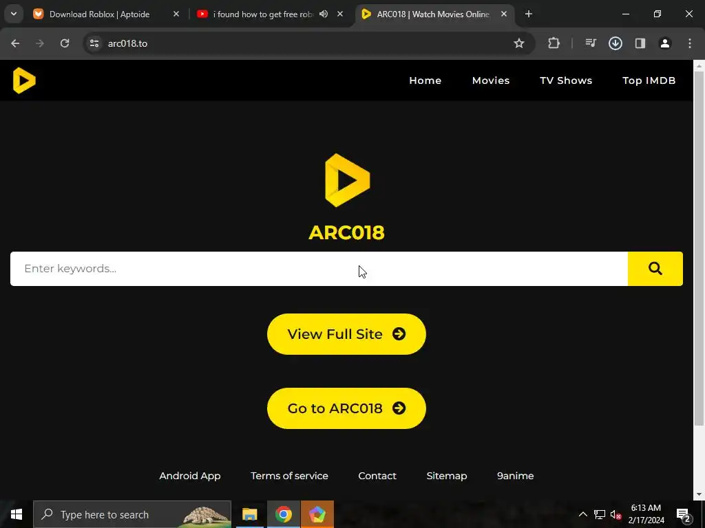Image resolution: width=705 pixels, height=528 pixels.
Task: Open the 9anime footer link
Action: 515,476
